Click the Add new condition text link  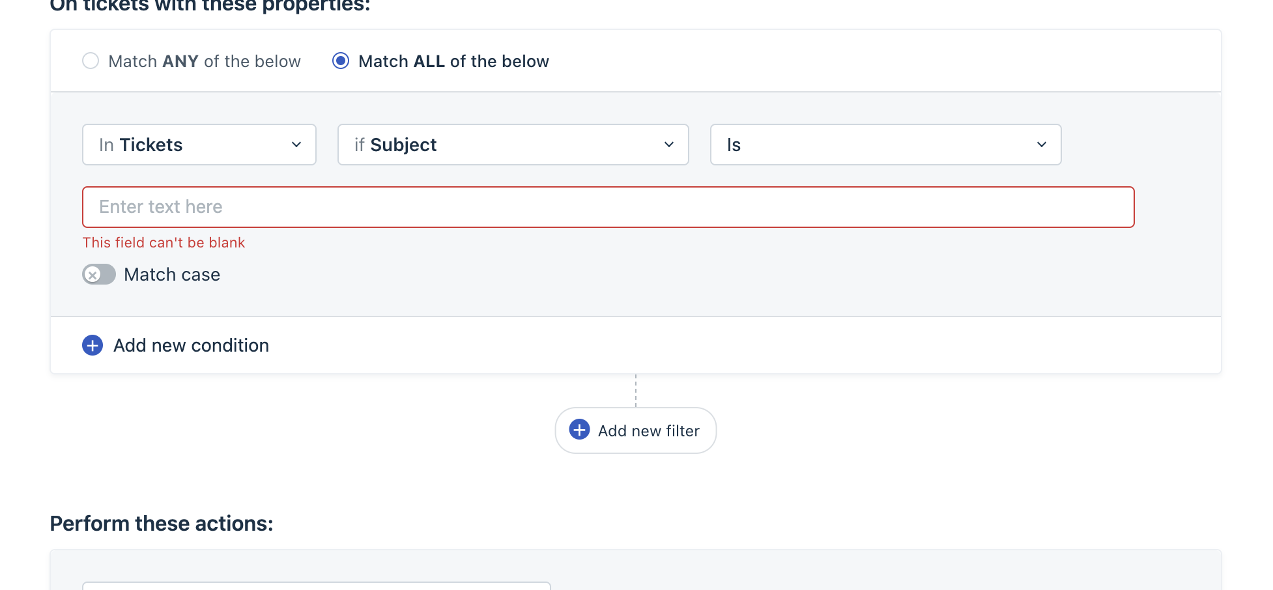pos(192,345)
